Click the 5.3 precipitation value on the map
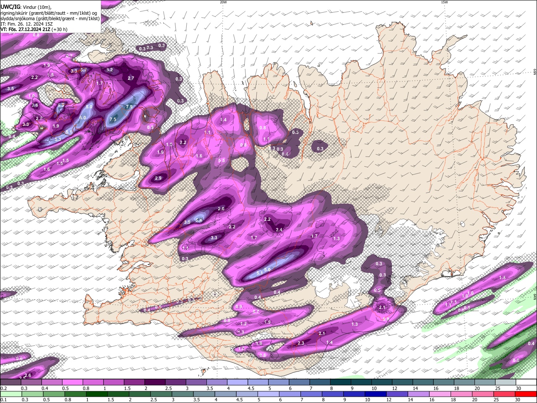This screenshot has width=537, height=403. point(58,139)
